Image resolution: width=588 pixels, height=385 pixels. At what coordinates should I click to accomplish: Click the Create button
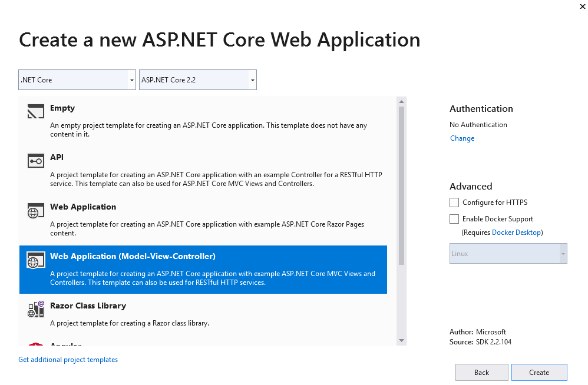tap(539, 371)
